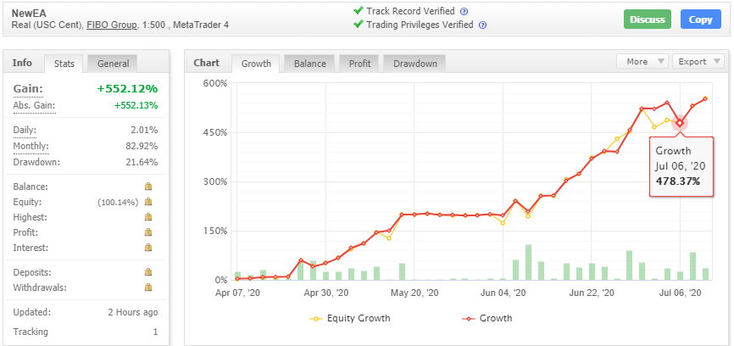Click the lock icon next to Profit
Screen dimensions: 734x346
(148, 232)
